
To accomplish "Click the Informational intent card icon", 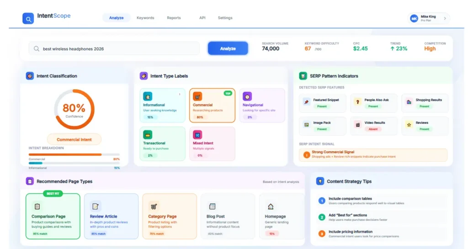I will 148,96.
